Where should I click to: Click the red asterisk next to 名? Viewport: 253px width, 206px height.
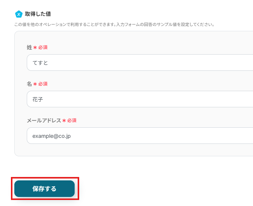click(x=35, y=84)
